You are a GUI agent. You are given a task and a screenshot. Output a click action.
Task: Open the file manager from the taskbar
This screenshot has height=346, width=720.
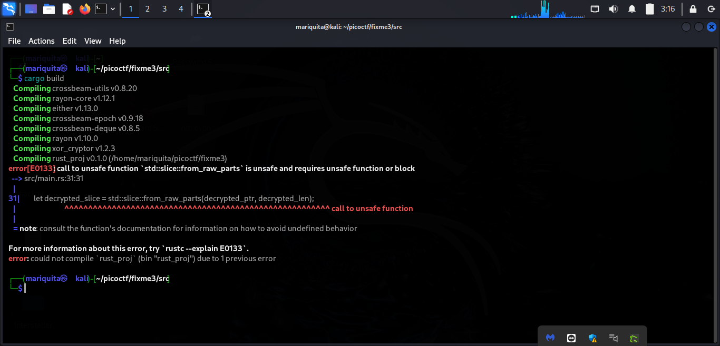click(x=48, y=9)
